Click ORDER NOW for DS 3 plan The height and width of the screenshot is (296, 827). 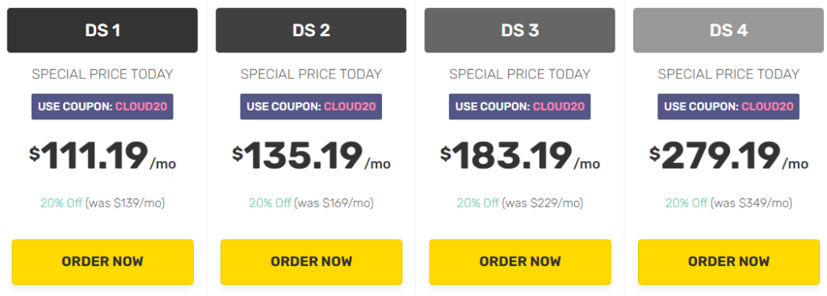click(520, 262)
